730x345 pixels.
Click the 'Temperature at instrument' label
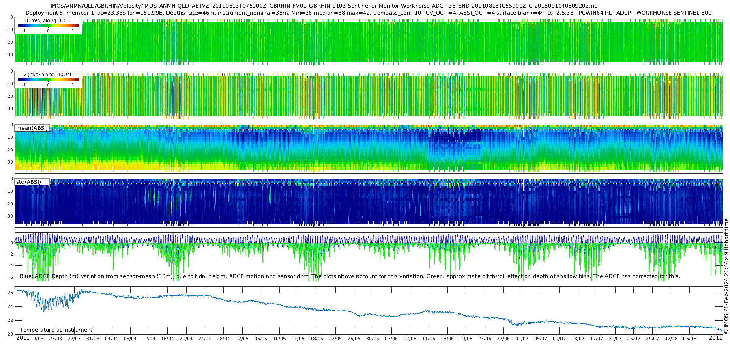click(56, 330)
